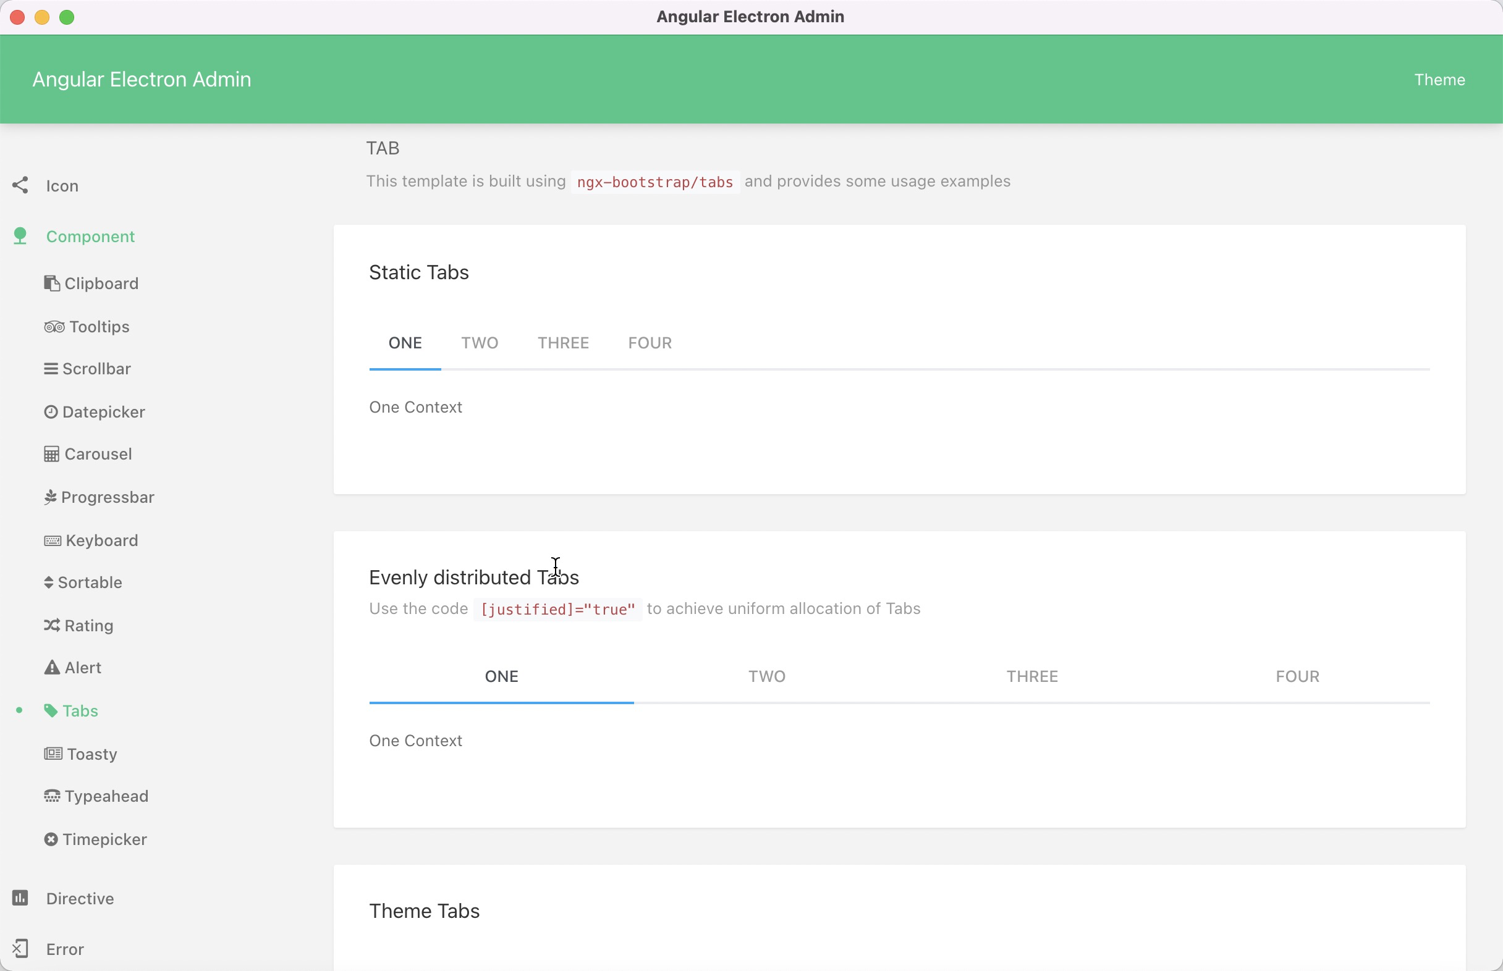The width and height of the screenshot is (1503, 971).
Task: Click the Directive item in sidebar
Action: [x=80, y=896]
